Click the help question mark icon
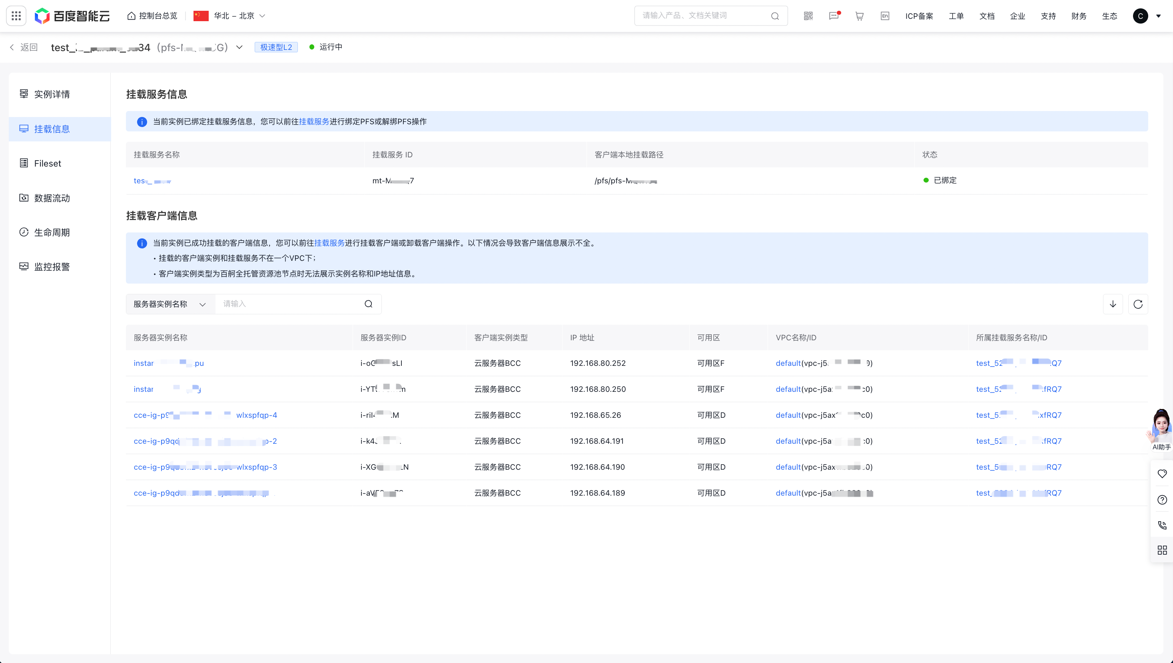 [x=1162, y=500]
